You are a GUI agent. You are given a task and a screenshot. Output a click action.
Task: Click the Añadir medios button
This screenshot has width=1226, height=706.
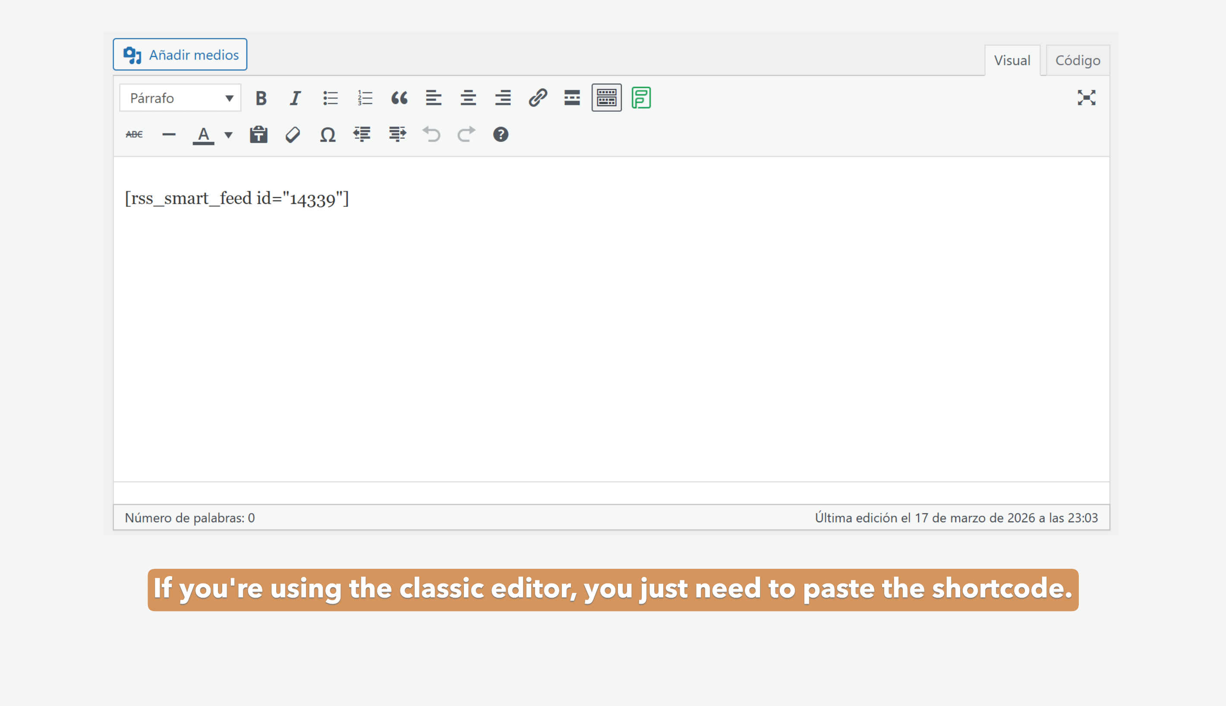pos(180,55)
